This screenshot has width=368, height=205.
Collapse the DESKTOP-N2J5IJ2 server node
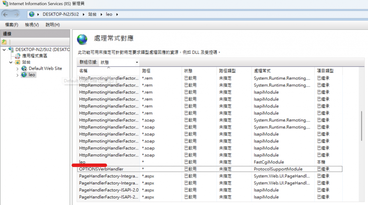coord(4,50)
